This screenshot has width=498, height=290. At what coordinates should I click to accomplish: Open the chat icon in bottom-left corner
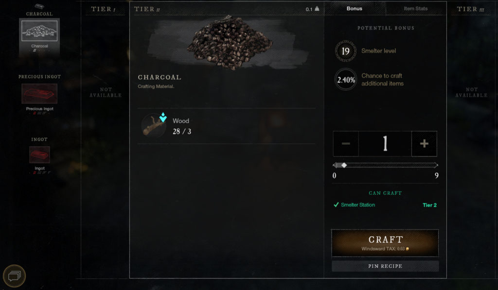click(14, 276)
